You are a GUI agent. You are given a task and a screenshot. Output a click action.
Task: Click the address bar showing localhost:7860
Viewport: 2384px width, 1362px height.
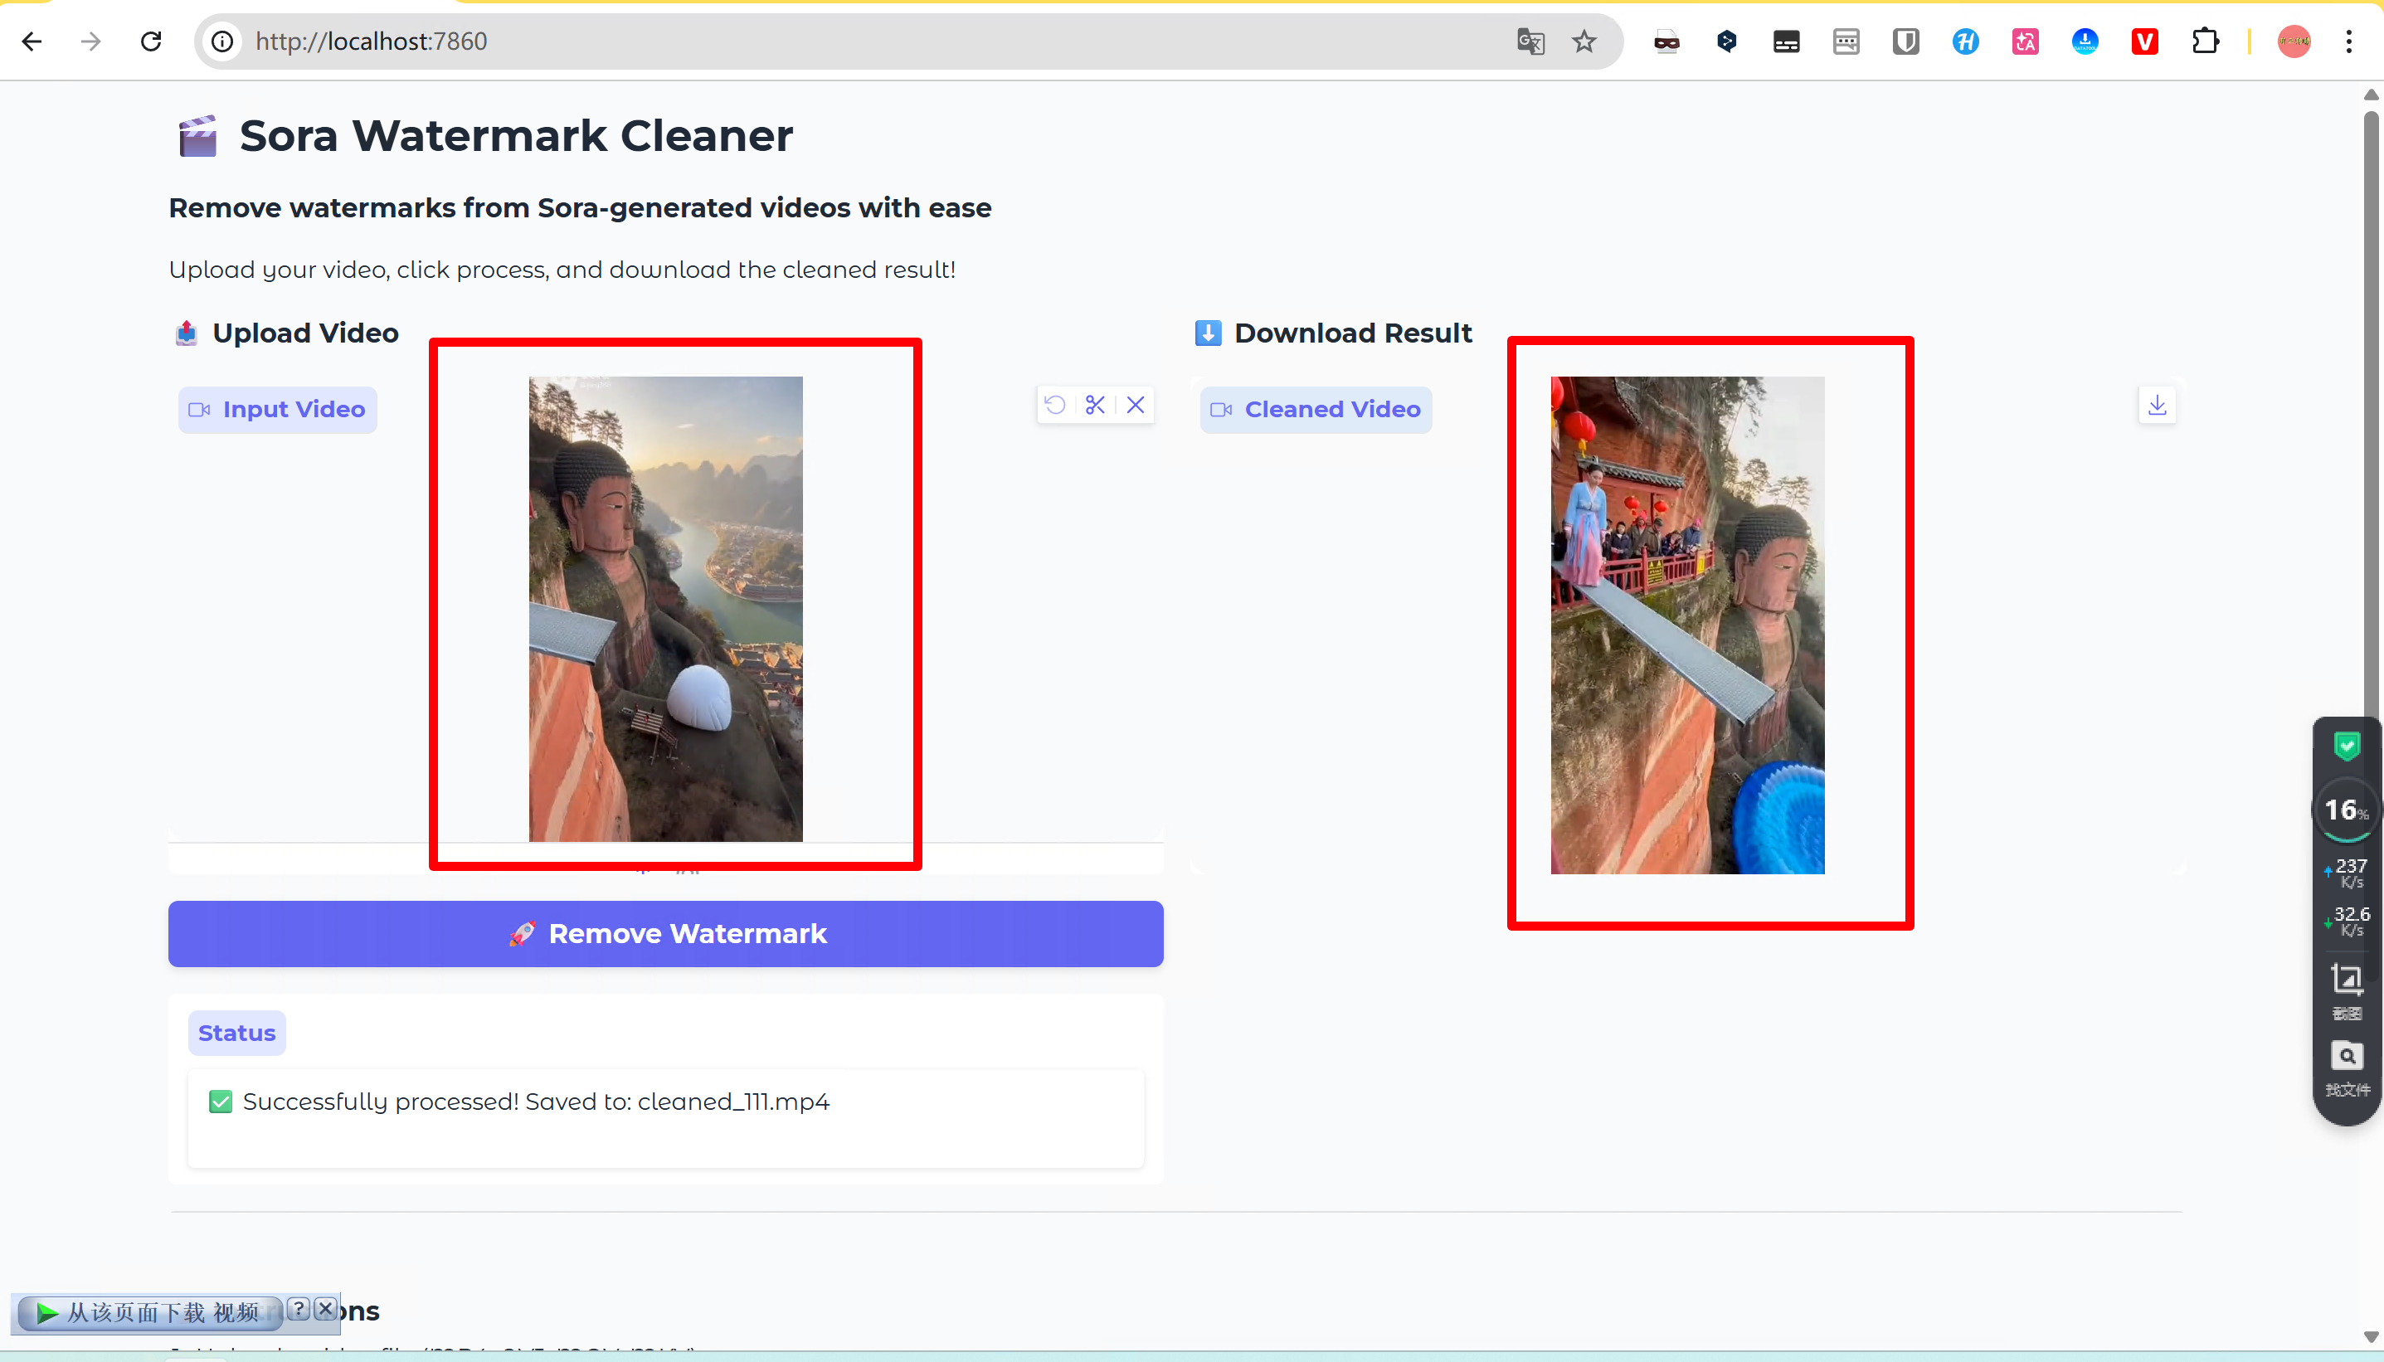point(842,41)
